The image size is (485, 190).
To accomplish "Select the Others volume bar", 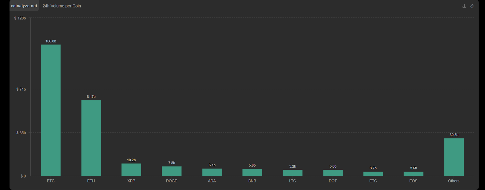I will 454,157.
